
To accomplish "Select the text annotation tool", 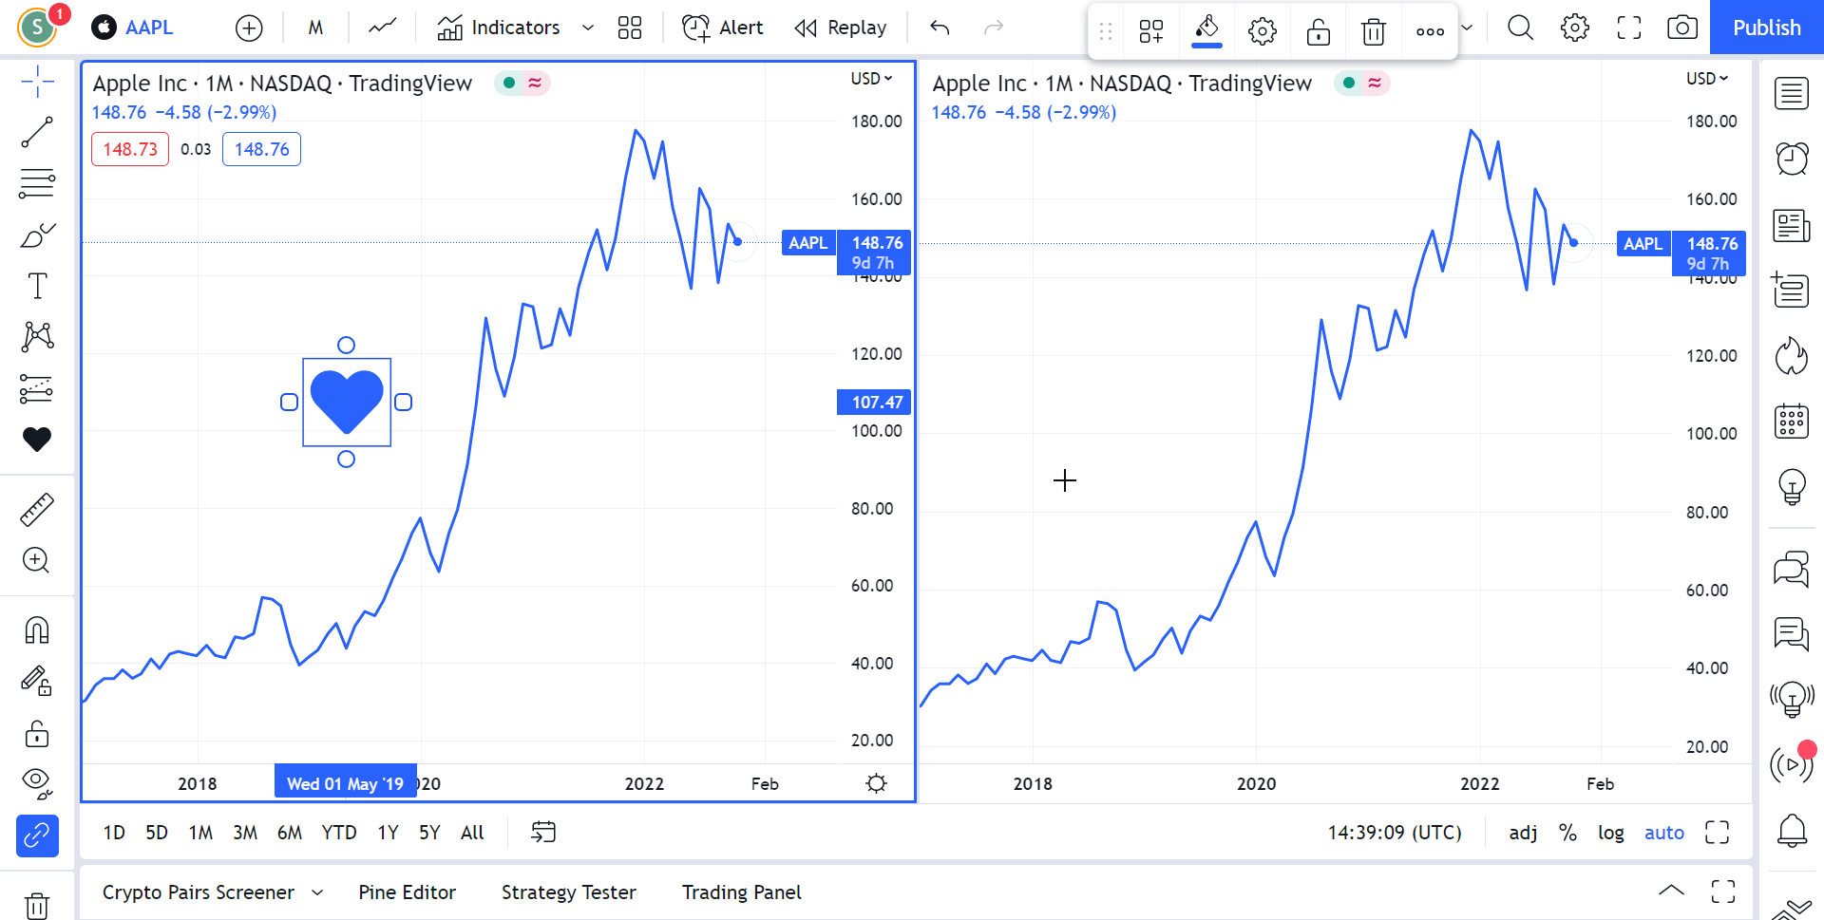I will pos(37,286).
